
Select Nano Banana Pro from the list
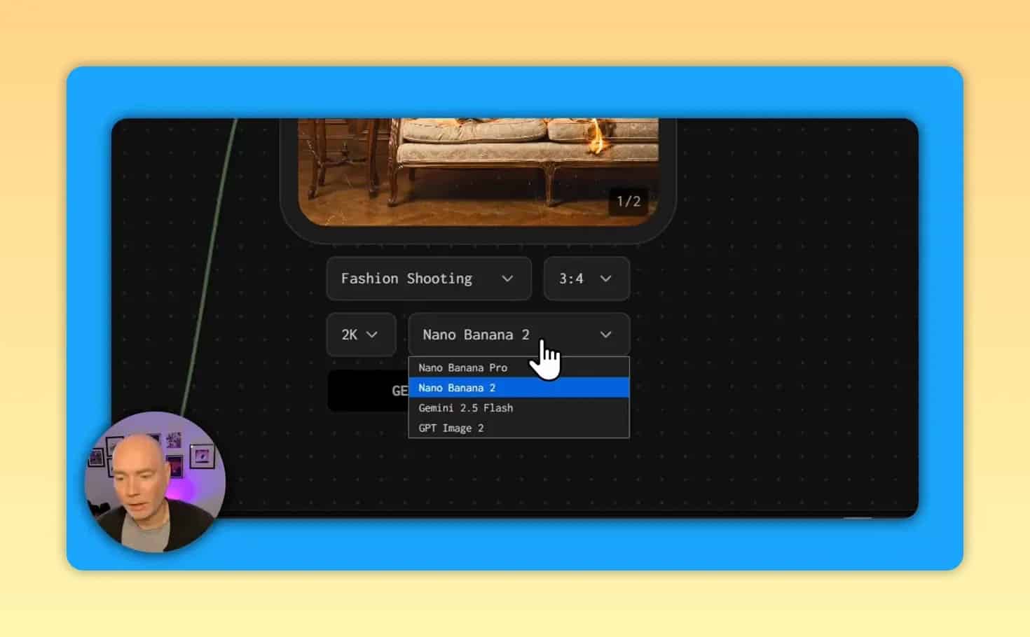(519, 367)
